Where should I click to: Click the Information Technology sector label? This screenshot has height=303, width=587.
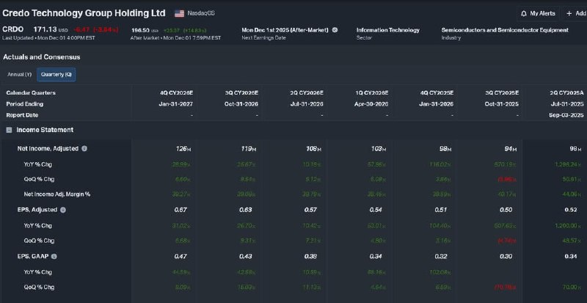point(388,30)
